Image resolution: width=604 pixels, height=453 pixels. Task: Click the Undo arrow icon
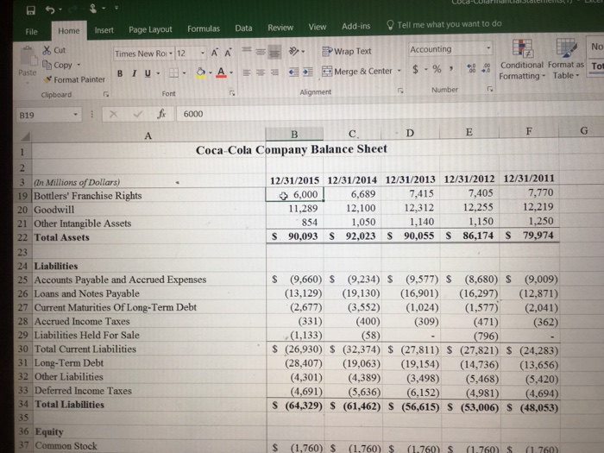(x=50, y=9)
